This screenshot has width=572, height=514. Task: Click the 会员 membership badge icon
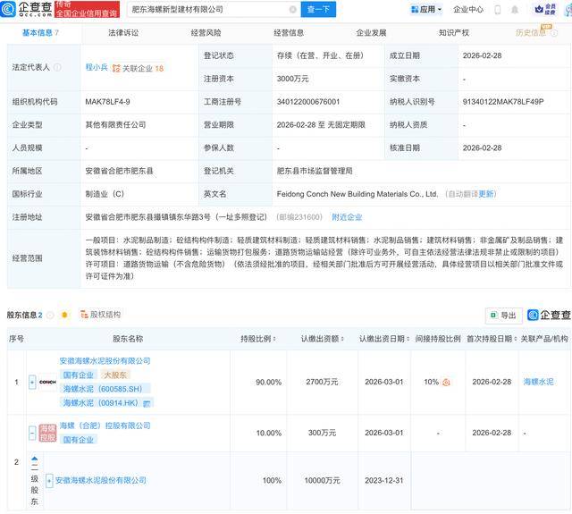pos(547,10)
